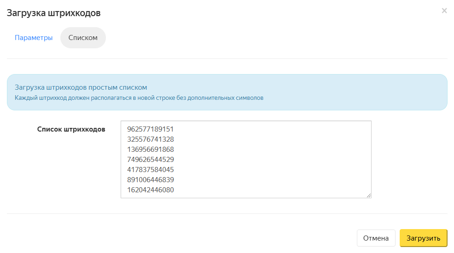Click on barcode 417837584045 entry
454x253 pixels.
click(150, 170)
